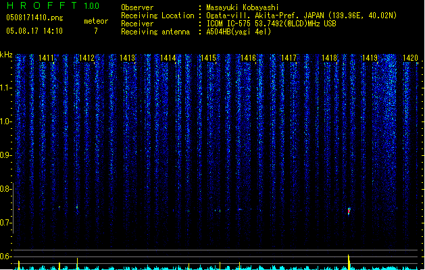Click the 1418 time marker
425x270 pixels.
coord(329,58)
